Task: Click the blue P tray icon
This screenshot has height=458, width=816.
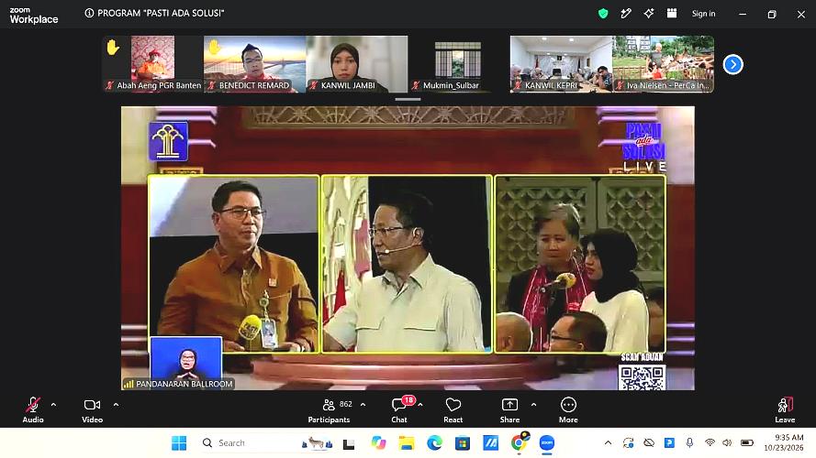Action: click(669, 443)
